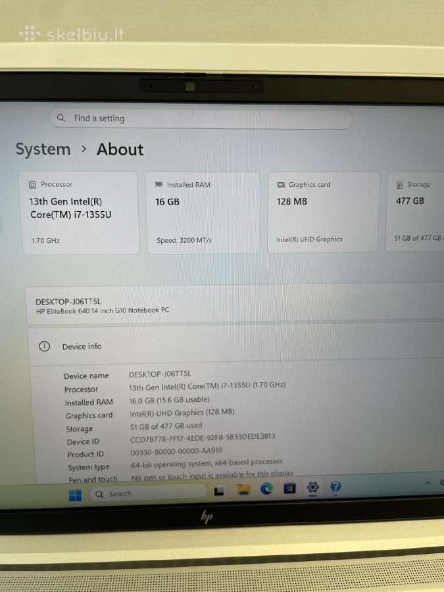Select the Storage 477 GB card
This screenshot has width=444, height=592.
pos(415,211)
